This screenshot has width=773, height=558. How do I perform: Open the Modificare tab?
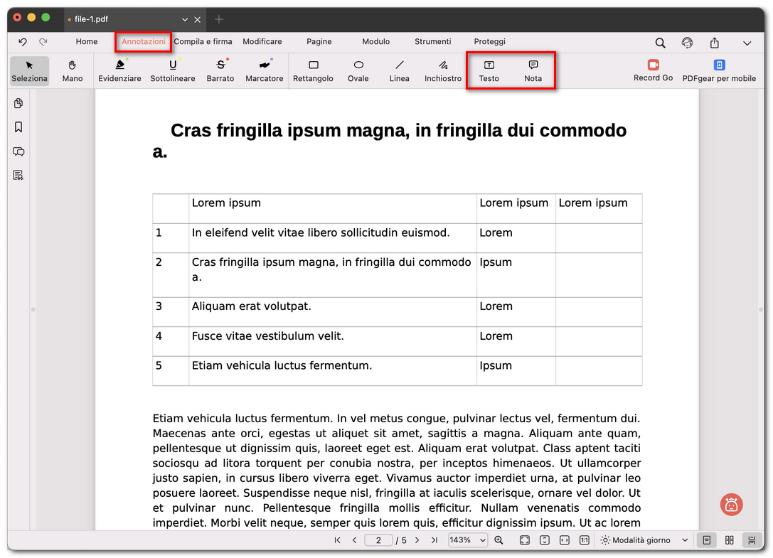tap(262, 42)
